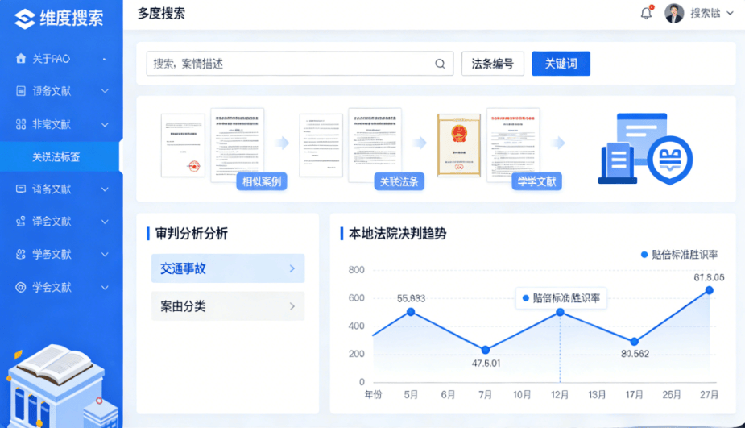Open the 相似案例 document thumbnail

pyautogui.click(x=237, y=145)
